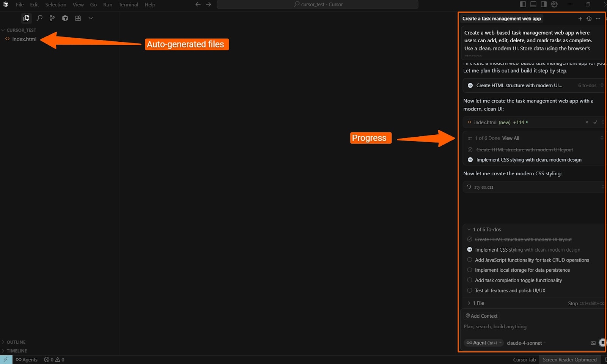The width and height of the screenshot is (607, 364).
Task: Click 'Add JavaScript functionality for task CRUD operations'
Action: point(532,260)
